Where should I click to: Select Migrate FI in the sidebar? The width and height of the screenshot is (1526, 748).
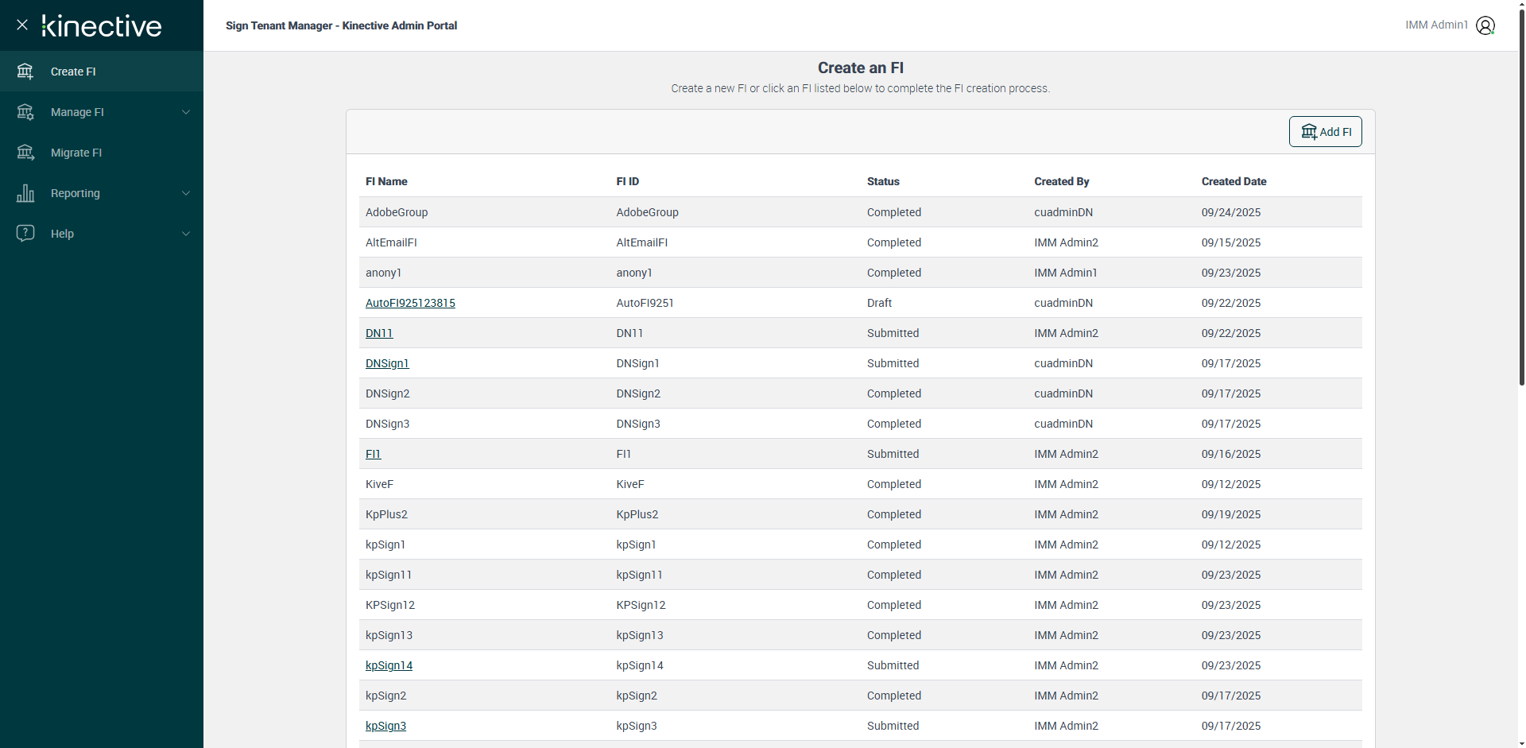[x=76, y=153]
